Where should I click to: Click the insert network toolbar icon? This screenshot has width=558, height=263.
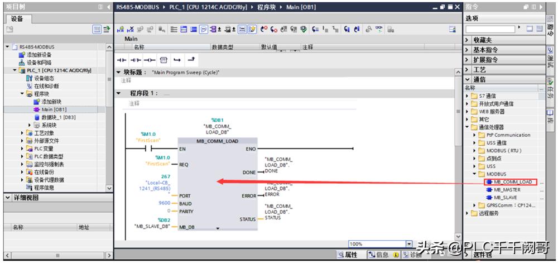tap(121, 30)
